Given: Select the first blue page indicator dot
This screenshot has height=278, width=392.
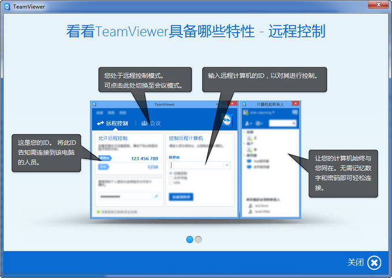Looking at the screenshot, I should (190, 239).
